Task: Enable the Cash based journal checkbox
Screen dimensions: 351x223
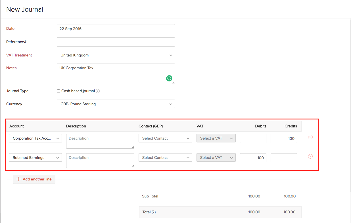Action: (x=58, y=91)
